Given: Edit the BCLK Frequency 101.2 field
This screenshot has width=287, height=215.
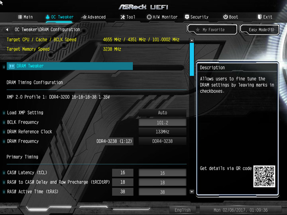Looking at the screenshot, I should [162, 123].
